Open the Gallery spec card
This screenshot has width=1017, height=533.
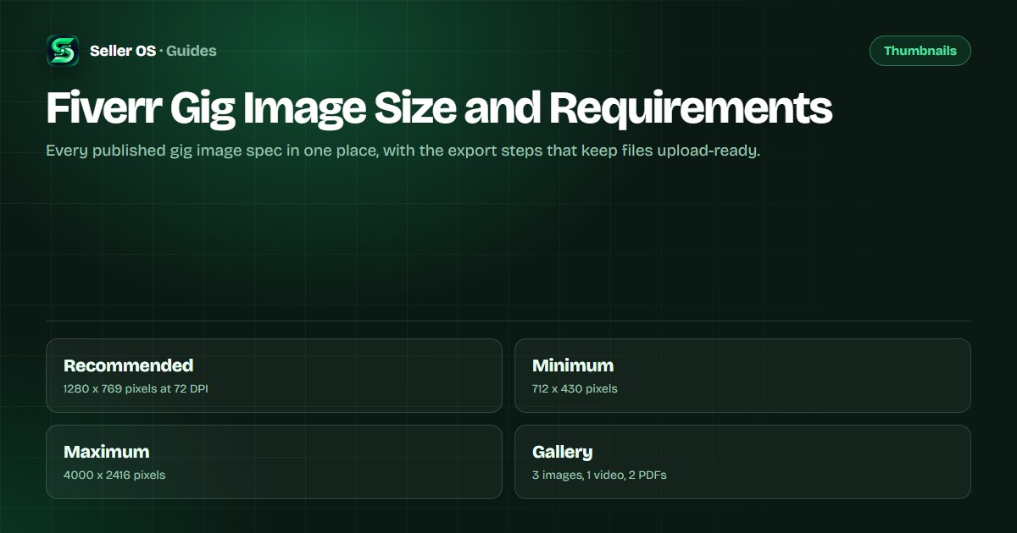742,462
